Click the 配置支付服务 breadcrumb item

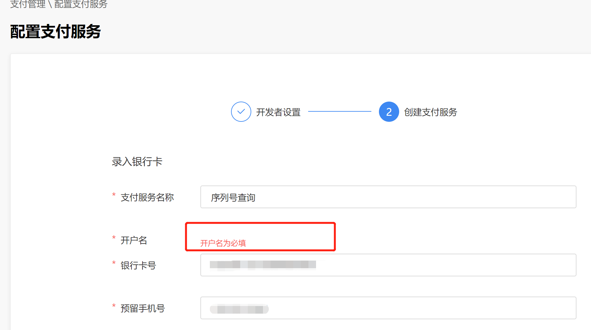(81, 4)
